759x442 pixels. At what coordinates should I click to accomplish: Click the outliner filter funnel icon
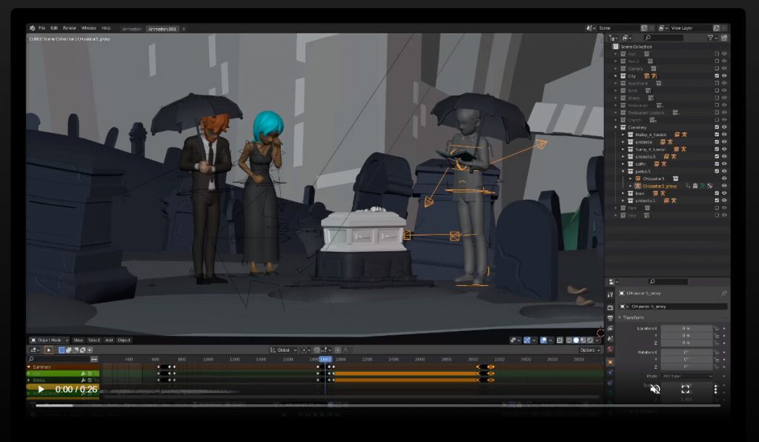[x=711, y=38]
